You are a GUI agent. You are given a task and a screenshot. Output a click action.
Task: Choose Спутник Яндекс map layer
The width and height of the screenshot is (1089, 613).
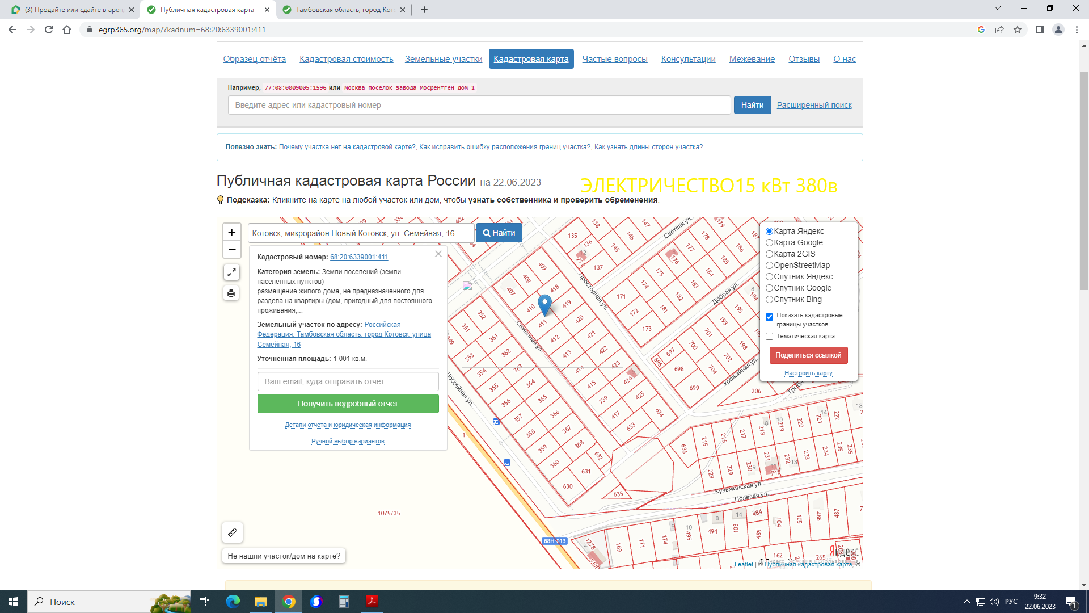[x=770, y=276]
